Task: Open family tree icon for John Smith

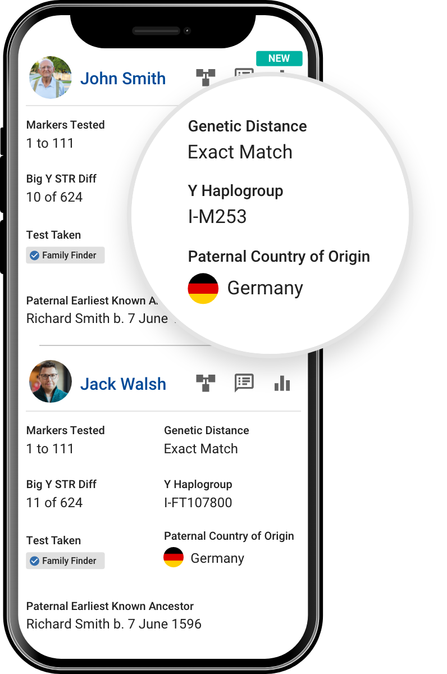Action: pyautogui.click(x=206, y=77)
